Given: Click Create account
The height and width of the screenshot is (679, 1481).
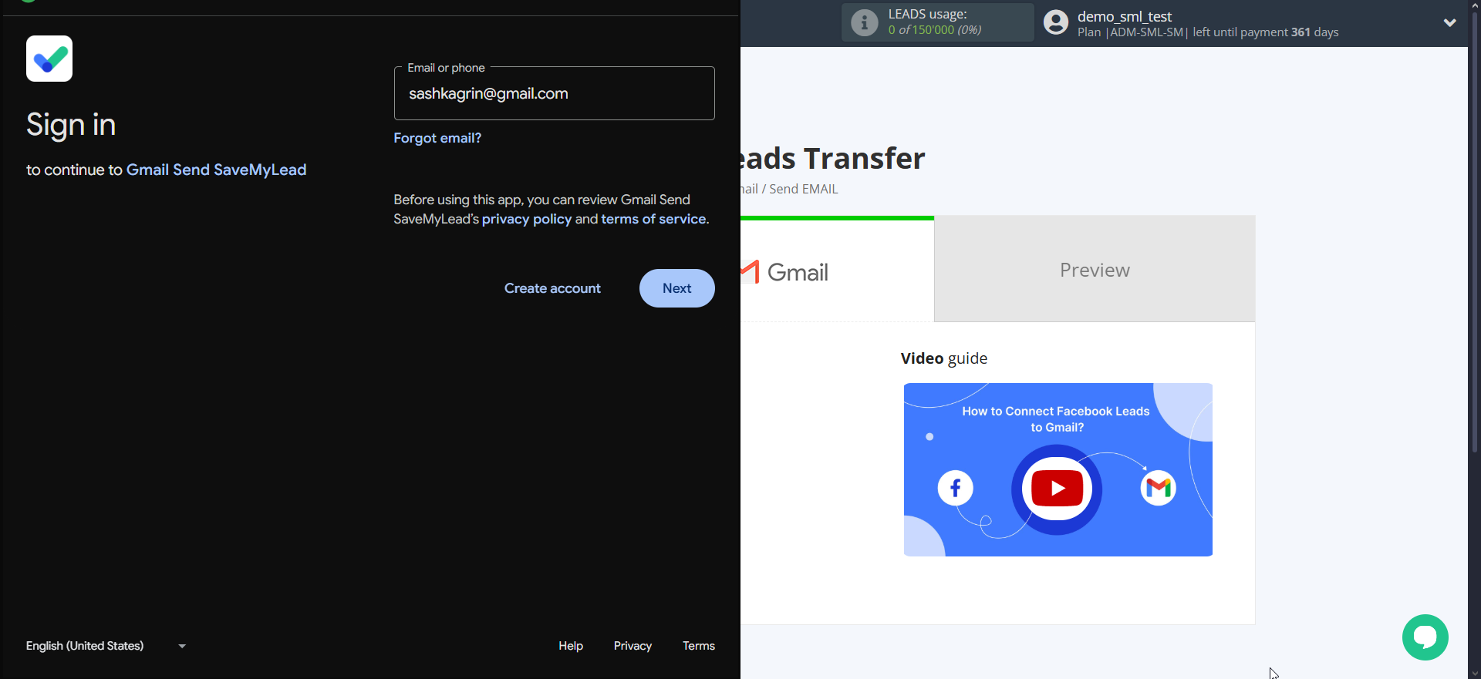Looking at the screenshot, I should click(x=552, y=288).
